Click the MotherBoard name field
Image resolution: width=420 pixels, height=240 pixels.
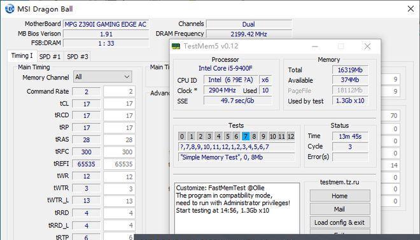[x=106, y=24]
